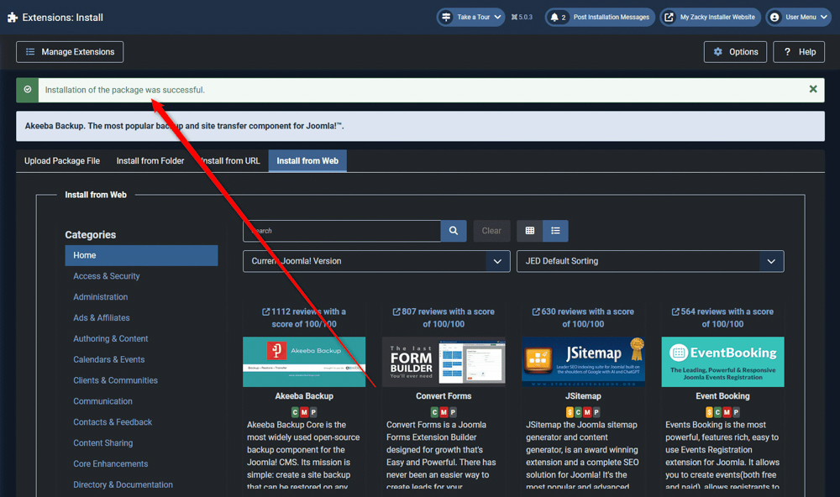Screen dimensions: 840x497
Task: Click the Take a Tour button
Action: tap(470, 16)
